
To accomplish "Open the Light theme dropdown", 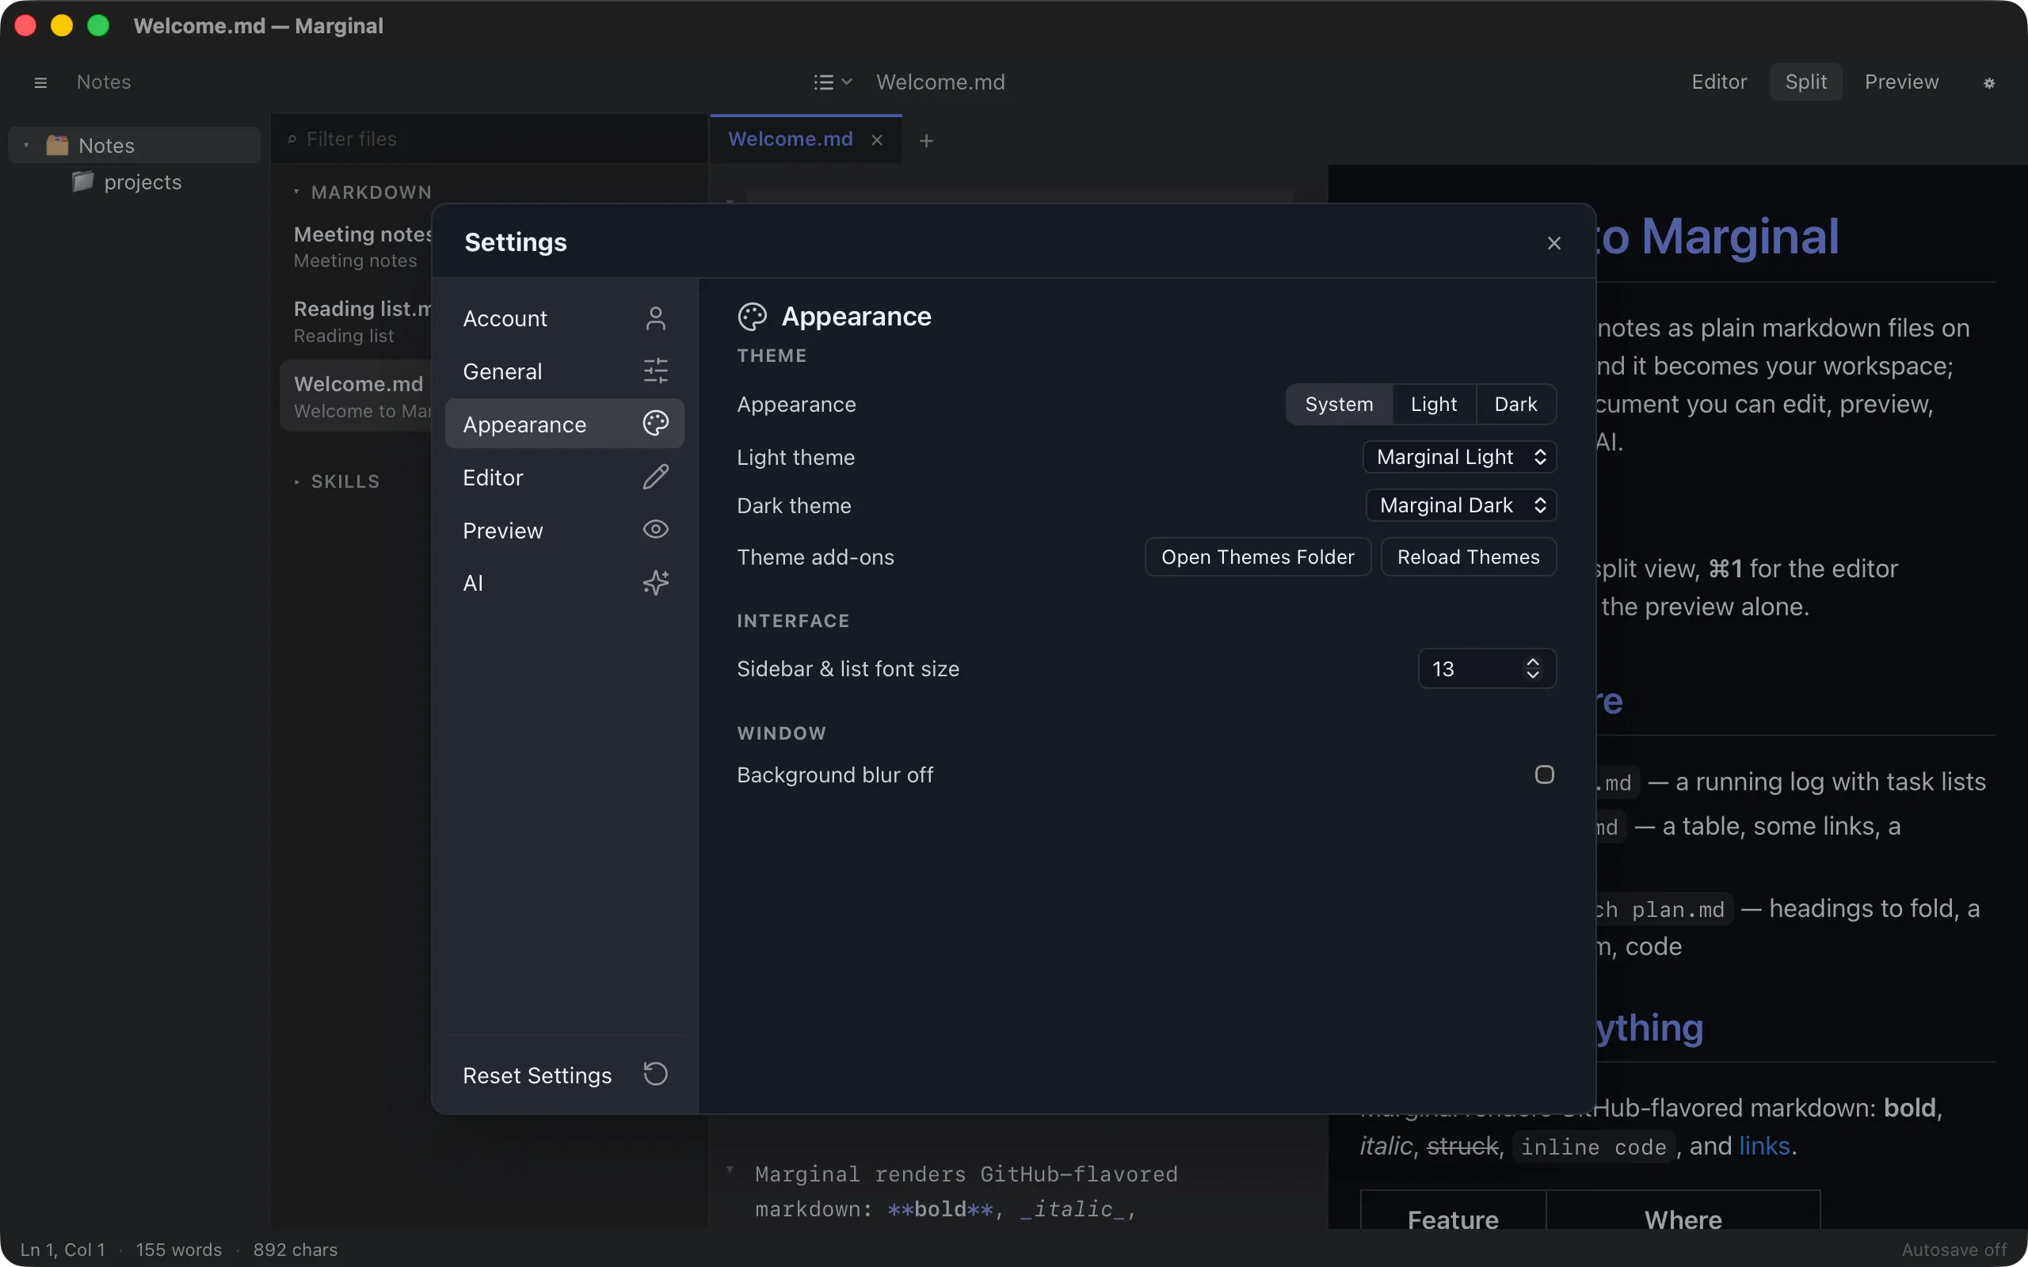I will pos(1459,457).
